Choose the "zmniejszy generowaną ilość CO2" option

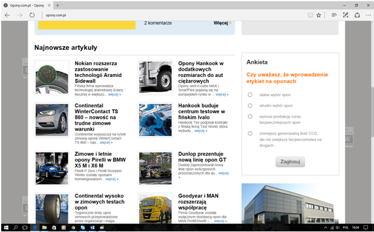point(250,134)
